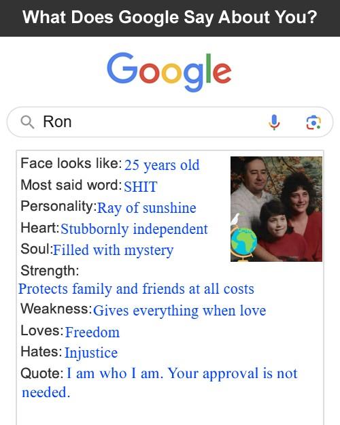Screen dimensions: 340x425
Task: Click the magnifying glass search icon
Action: [x=27, y=122]
